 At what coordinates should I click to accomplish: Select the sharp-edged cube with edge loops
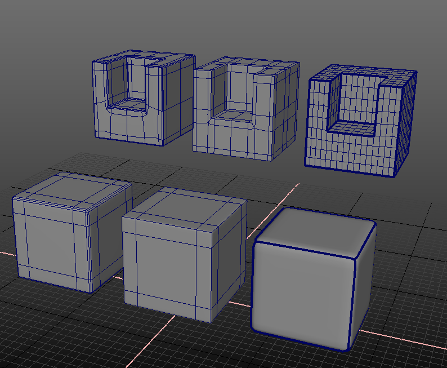click(x=185, y=255)
